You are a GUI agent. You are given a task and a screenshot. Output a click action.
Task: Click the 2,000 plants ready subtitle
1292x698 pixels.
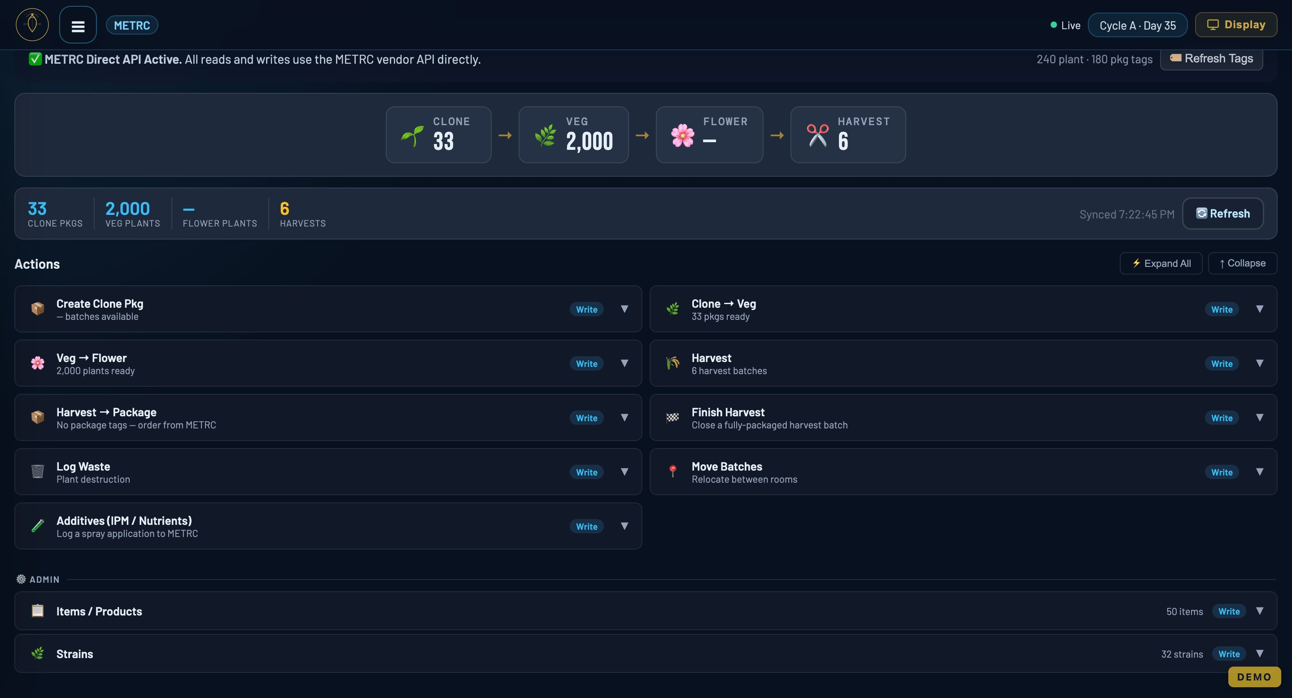pyautogui.click(x=95, y=371)
